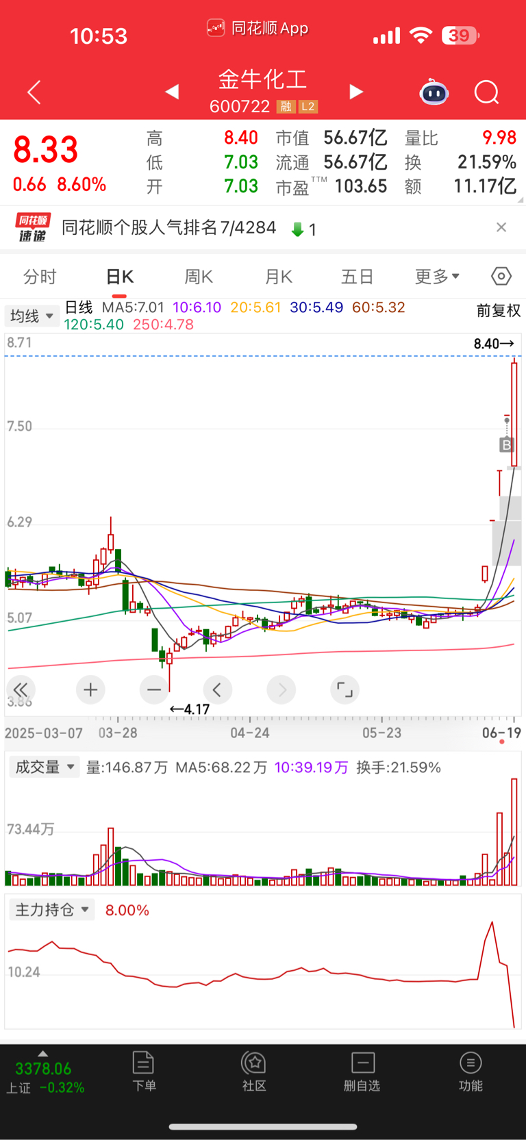Tap the 06-19 date marker

(501, 733)
